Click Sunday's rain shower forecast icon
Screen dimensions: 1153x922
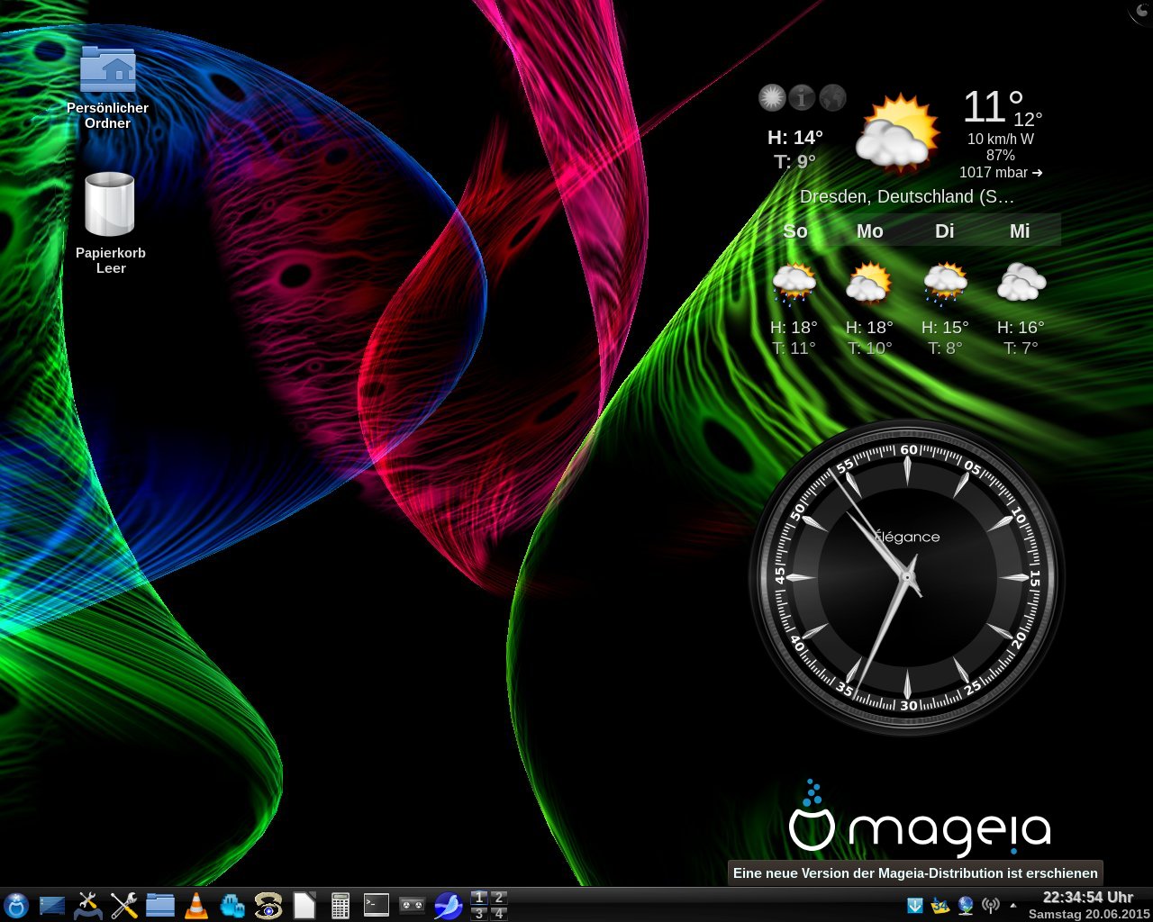click(794, 284)
